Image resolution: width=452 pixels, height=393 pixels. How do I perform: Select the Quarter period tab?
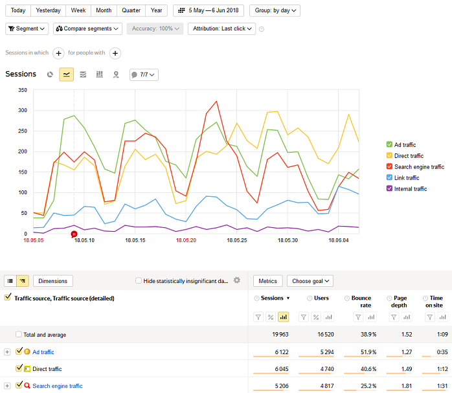[131, 10]
